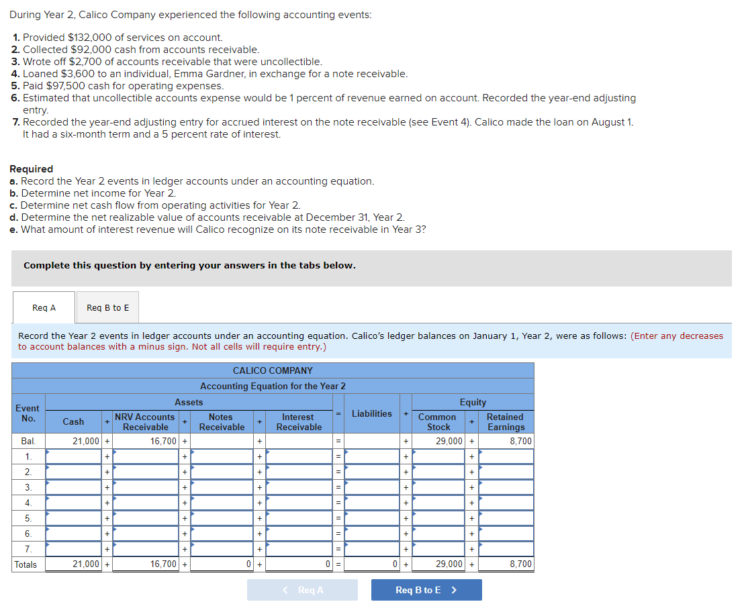Screen dimensions: 748x608
Task: Select Common Stock cell for event 7
Action: click(x=438, y=549)
